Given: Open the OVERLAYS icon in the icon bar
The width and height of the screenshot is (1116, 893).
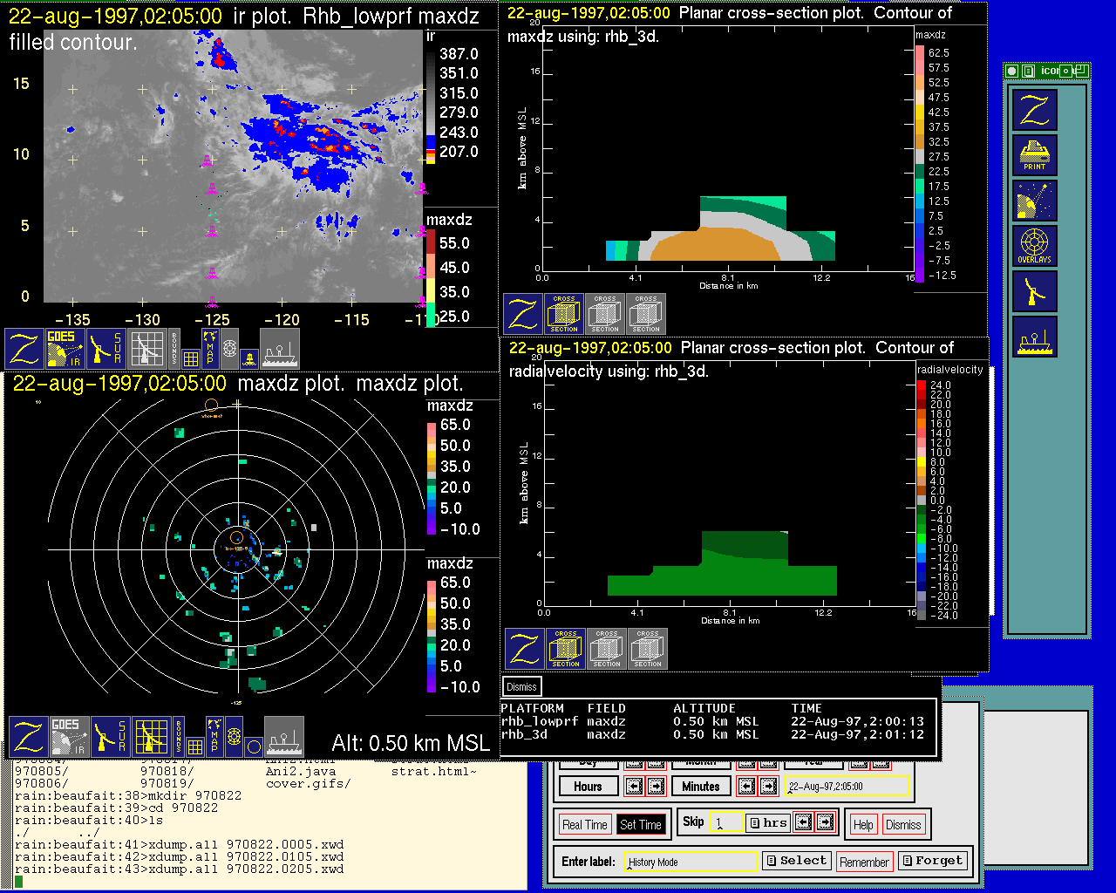Looking at the screenshot, I should pyautogui.click(x=1034, y=246).
